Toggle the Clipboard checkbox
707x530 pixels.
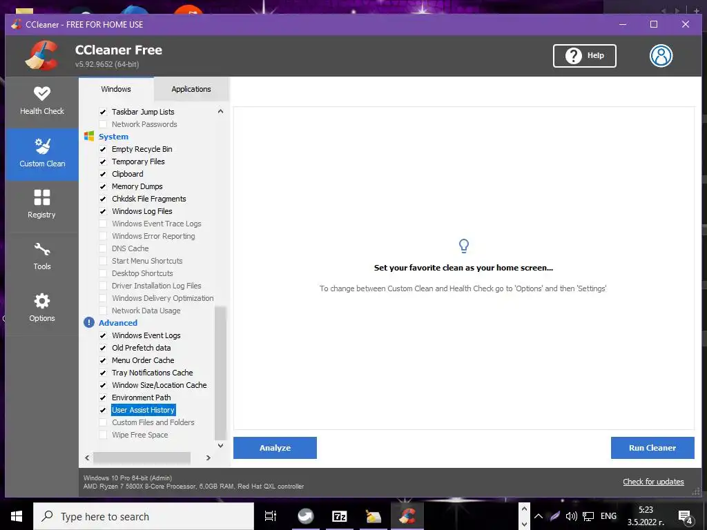point(103,174)
